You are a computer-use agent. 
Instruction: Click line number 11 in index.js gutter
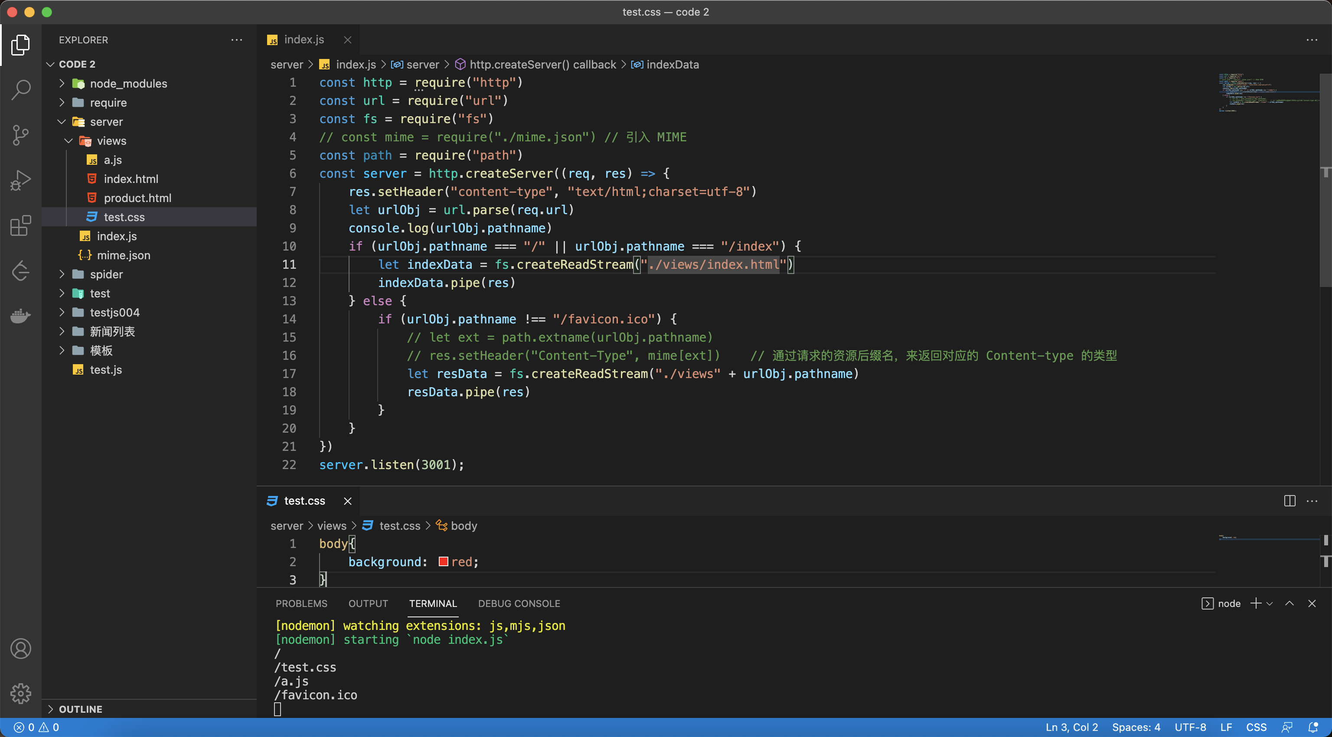tap(289, 264)
